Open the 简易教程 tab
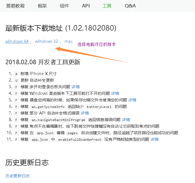This screenshot has height=183, width=195. [15, 6]
